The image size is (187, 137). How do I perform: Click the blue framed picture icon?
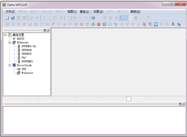point(156,24)
